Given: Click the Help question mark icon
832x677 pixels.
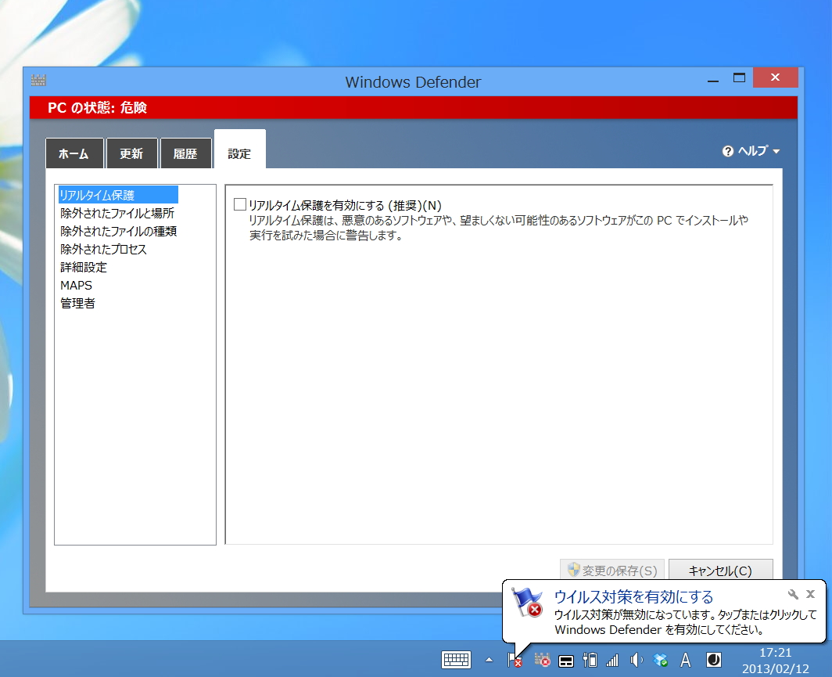Looking at the screenshot, I should [727, 152].
